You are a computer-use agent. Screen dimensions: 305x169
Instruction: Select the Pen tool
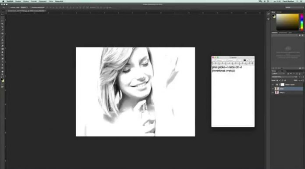[x=2, y=58]
